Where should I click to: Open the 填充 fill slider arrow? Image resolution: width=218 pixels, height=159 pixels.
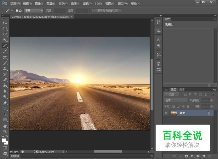(x=212, y=107)
